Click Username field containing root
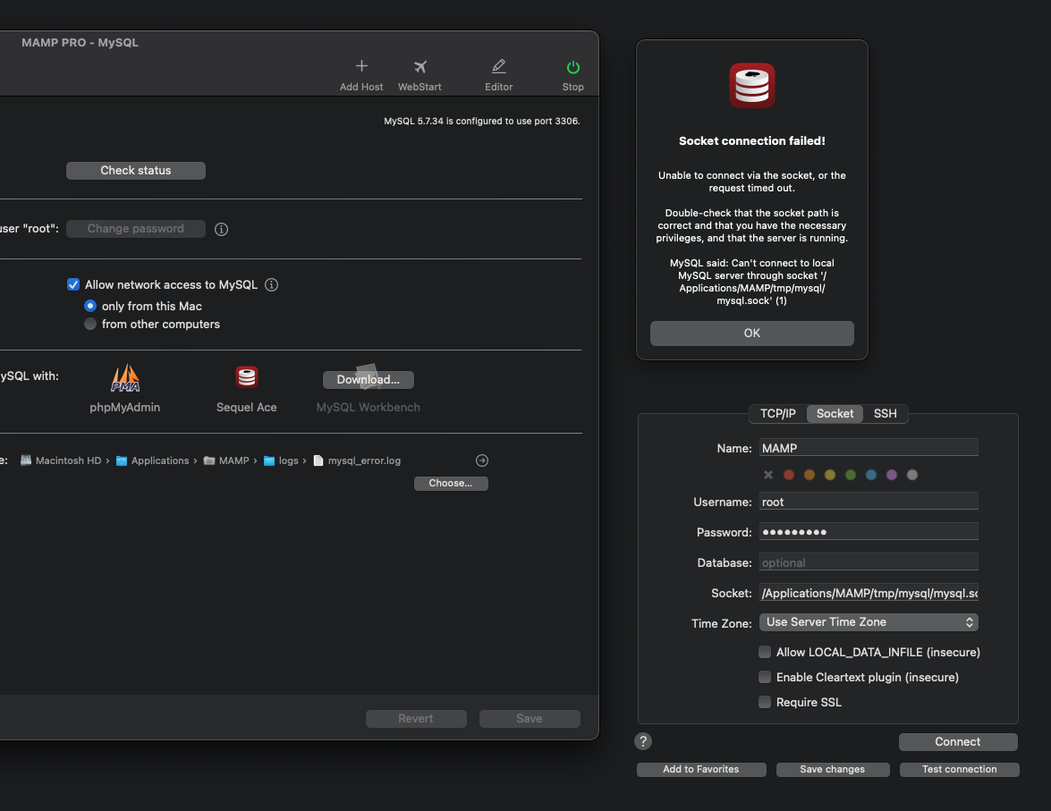 click(869, 502)
